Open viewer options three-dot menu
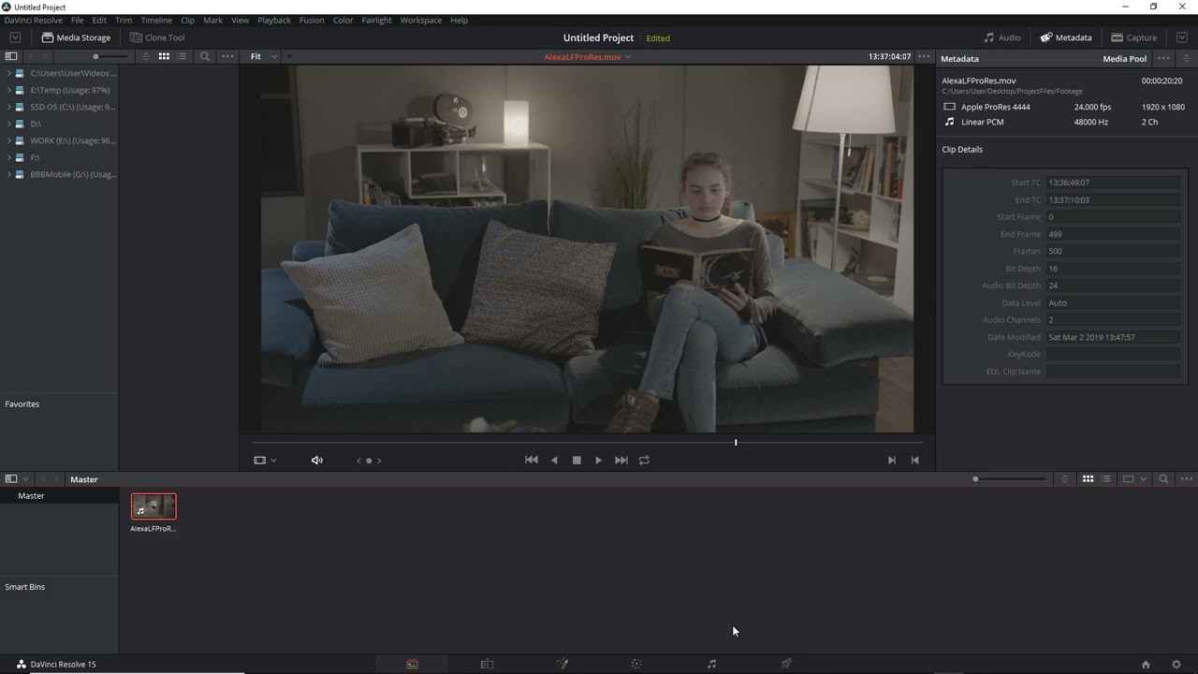This screenshot has width=1198, height=674. coord(924,56)
